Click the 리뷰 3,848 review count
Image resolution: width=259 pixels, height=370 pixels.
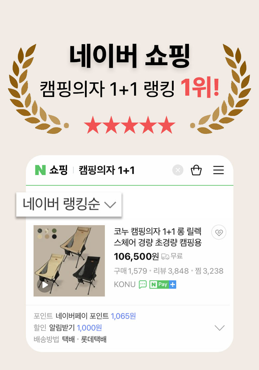click(x=171, y=271)
